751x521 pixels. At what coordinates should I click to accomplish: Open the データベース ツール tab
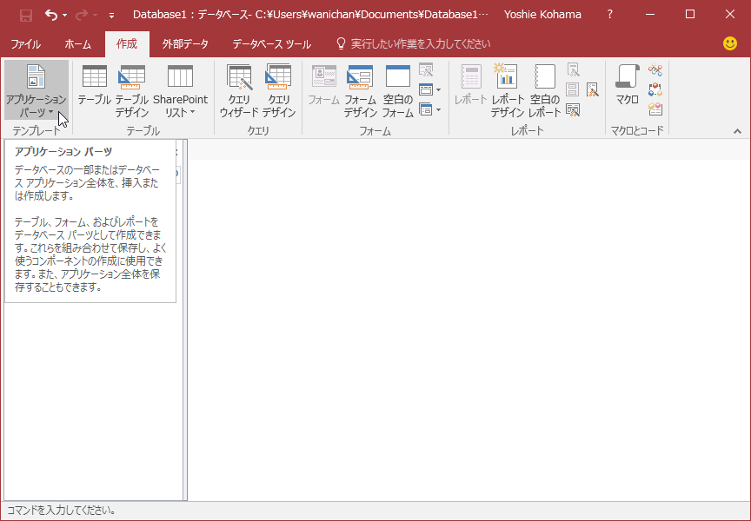point(271,44)
